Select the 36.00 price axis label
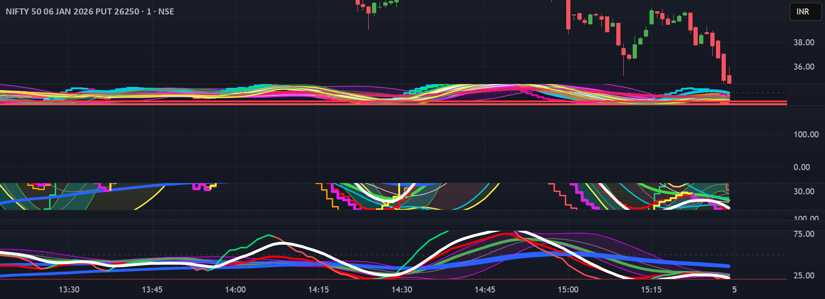The width and height of the screenshot is (825, 299). (804, 67)
